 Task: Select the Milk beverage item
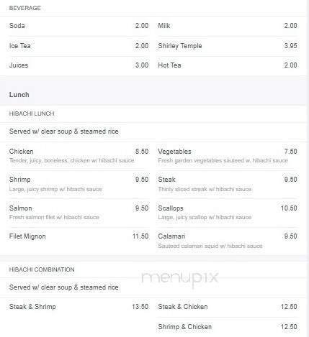coord(228,26)
